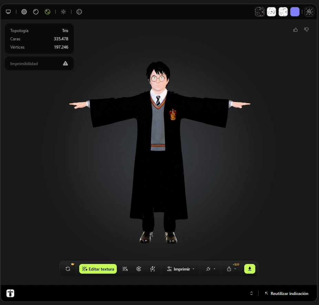Open the share dropdown with +$20 badge
This screenshot has height=305, width=319.
point(231,269)
